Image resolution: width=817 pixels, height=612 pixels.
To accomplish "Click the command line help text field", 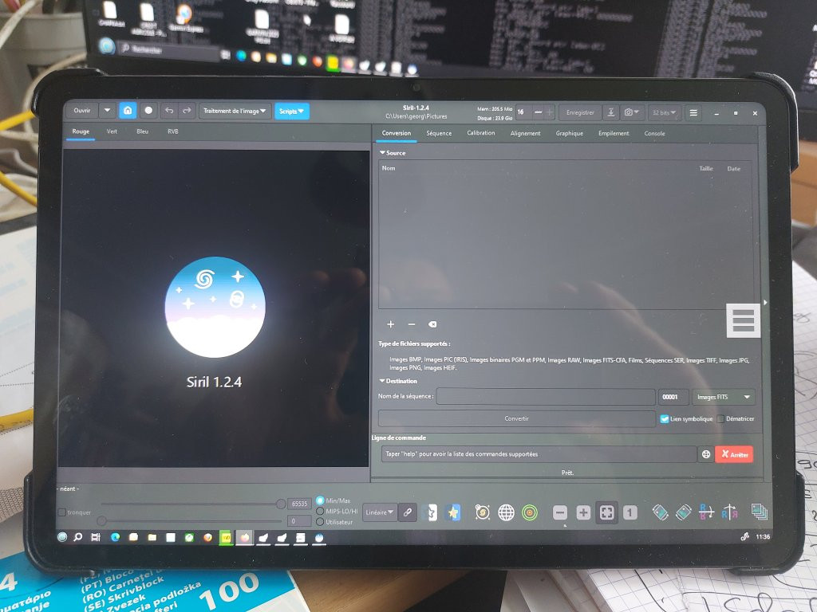I will coord(539,453).
